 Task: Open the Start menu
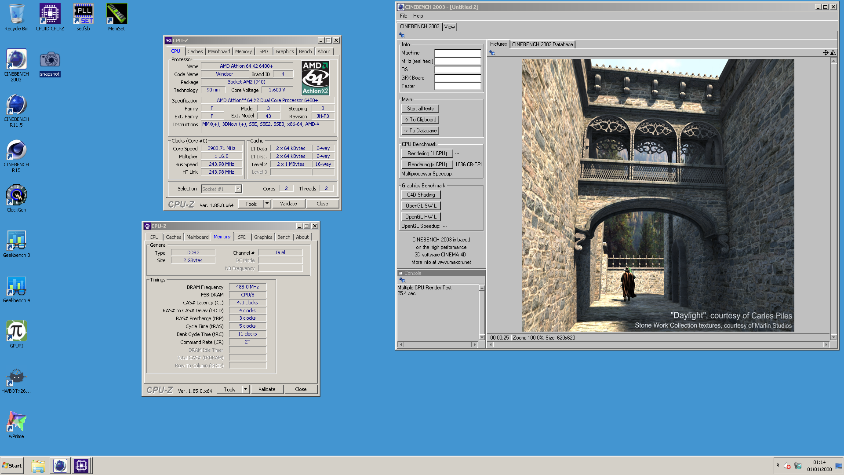pos(12,466)
